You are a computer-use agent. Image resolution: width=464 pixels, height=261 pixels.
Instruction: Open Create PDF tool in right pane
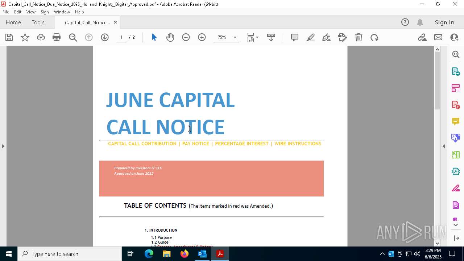tap(456, 105)
